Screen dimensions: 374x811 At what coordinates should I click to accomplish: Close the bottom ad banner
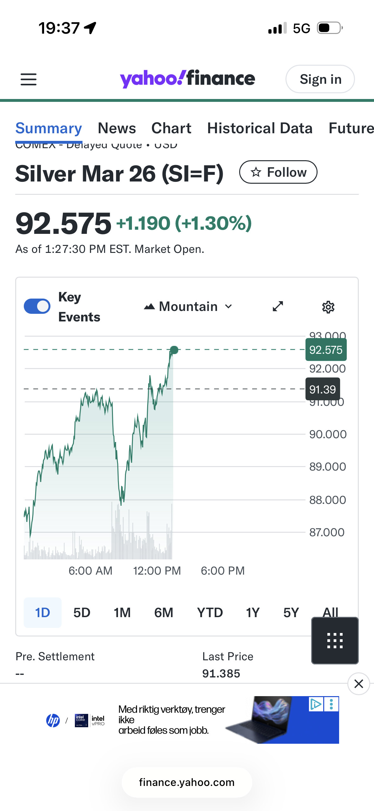click(358, 683)
